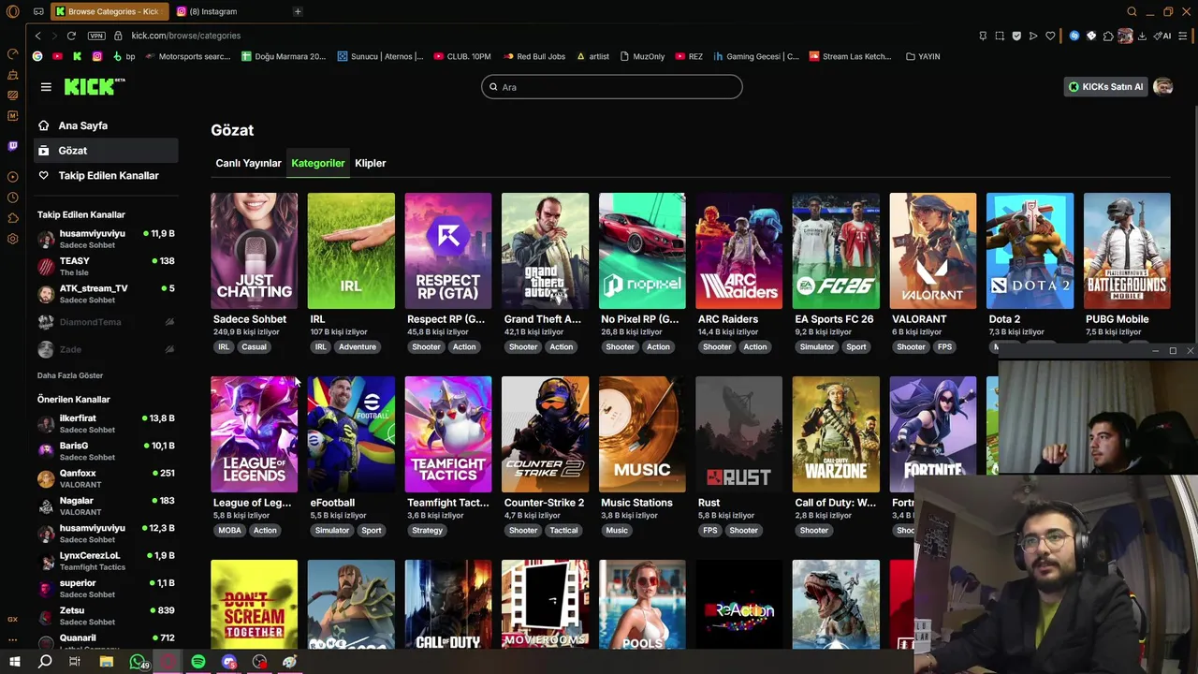Open Rust category thumbnail
This screenshot has height=674, width=1198.
coord(738,434)
